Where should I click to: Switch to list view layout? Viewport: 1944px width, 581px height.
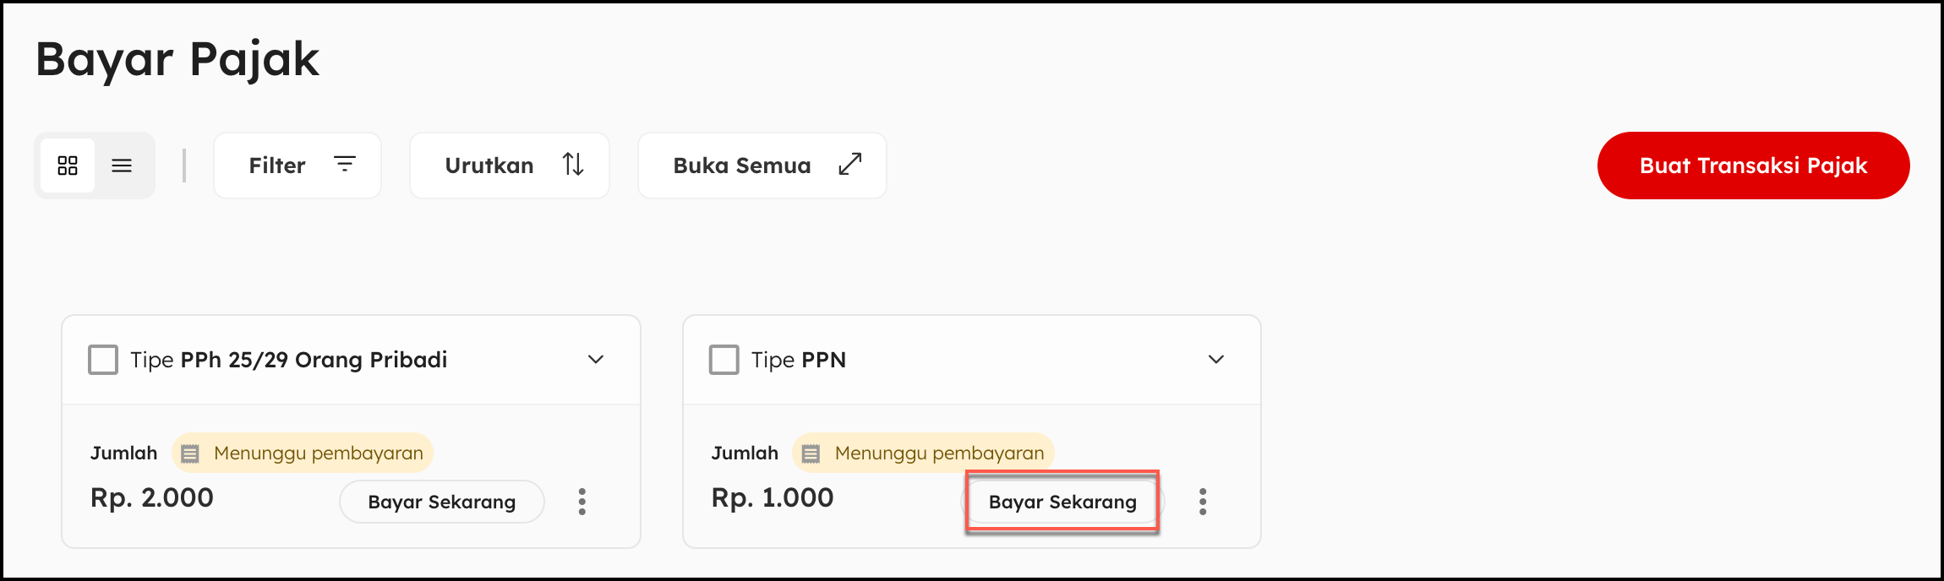tap(122, 166)
